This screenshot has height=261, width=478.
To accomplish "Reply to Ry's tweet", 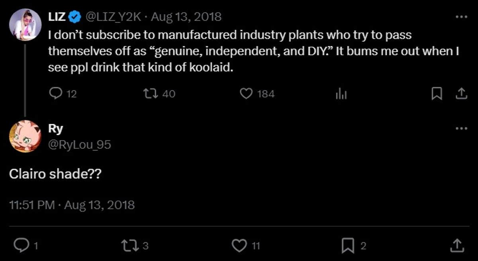I will [x=20, y=245].
